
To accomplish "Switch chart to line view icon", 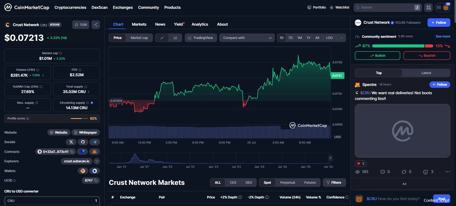I will [162, 38].
